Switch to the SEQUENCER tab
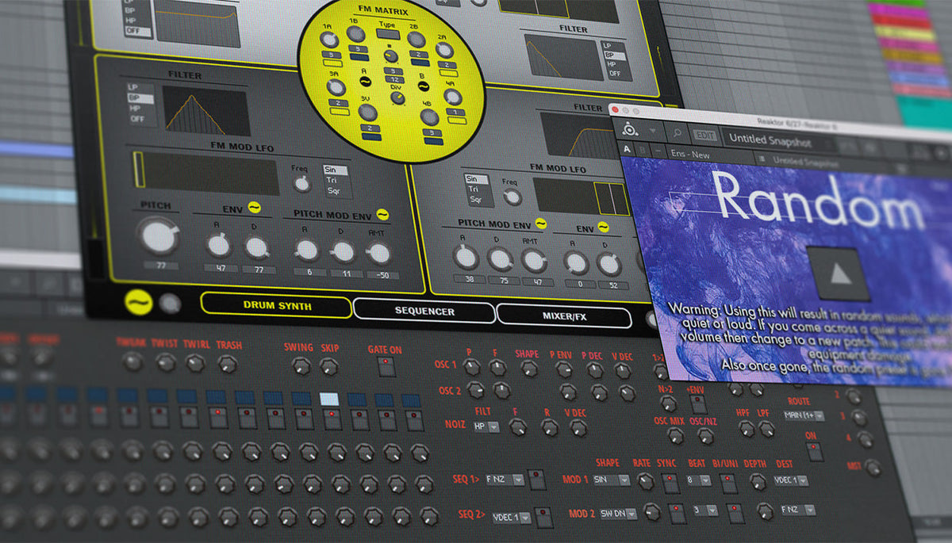 pyautogui.click(x=424, y=312)
